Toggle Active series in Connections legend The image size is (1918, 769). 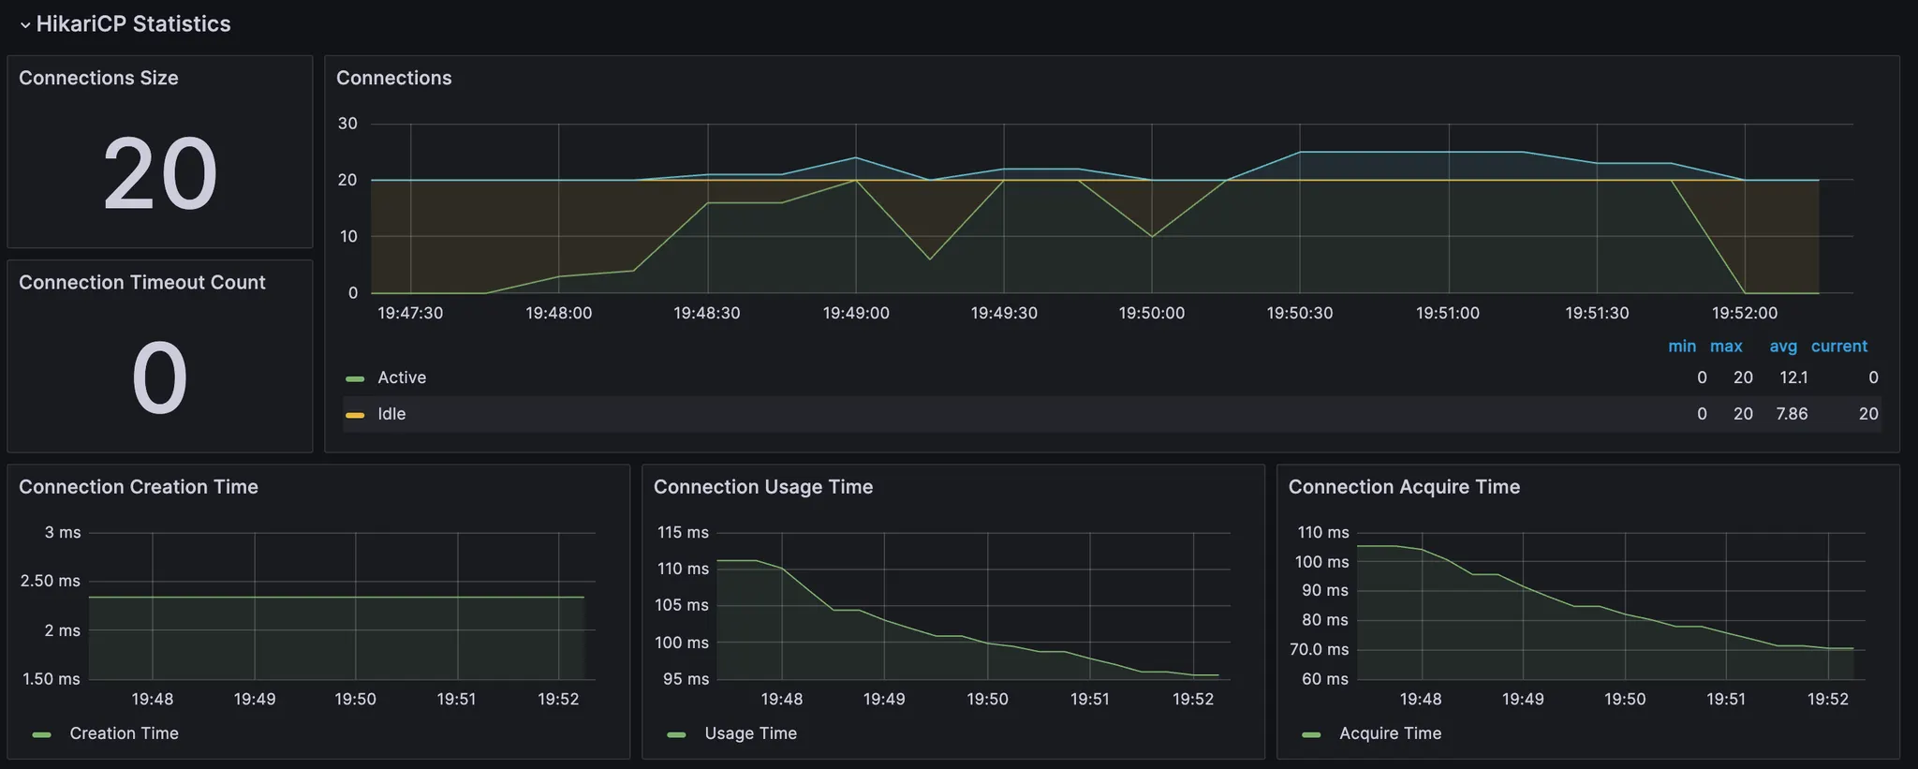tap(402, 377)
